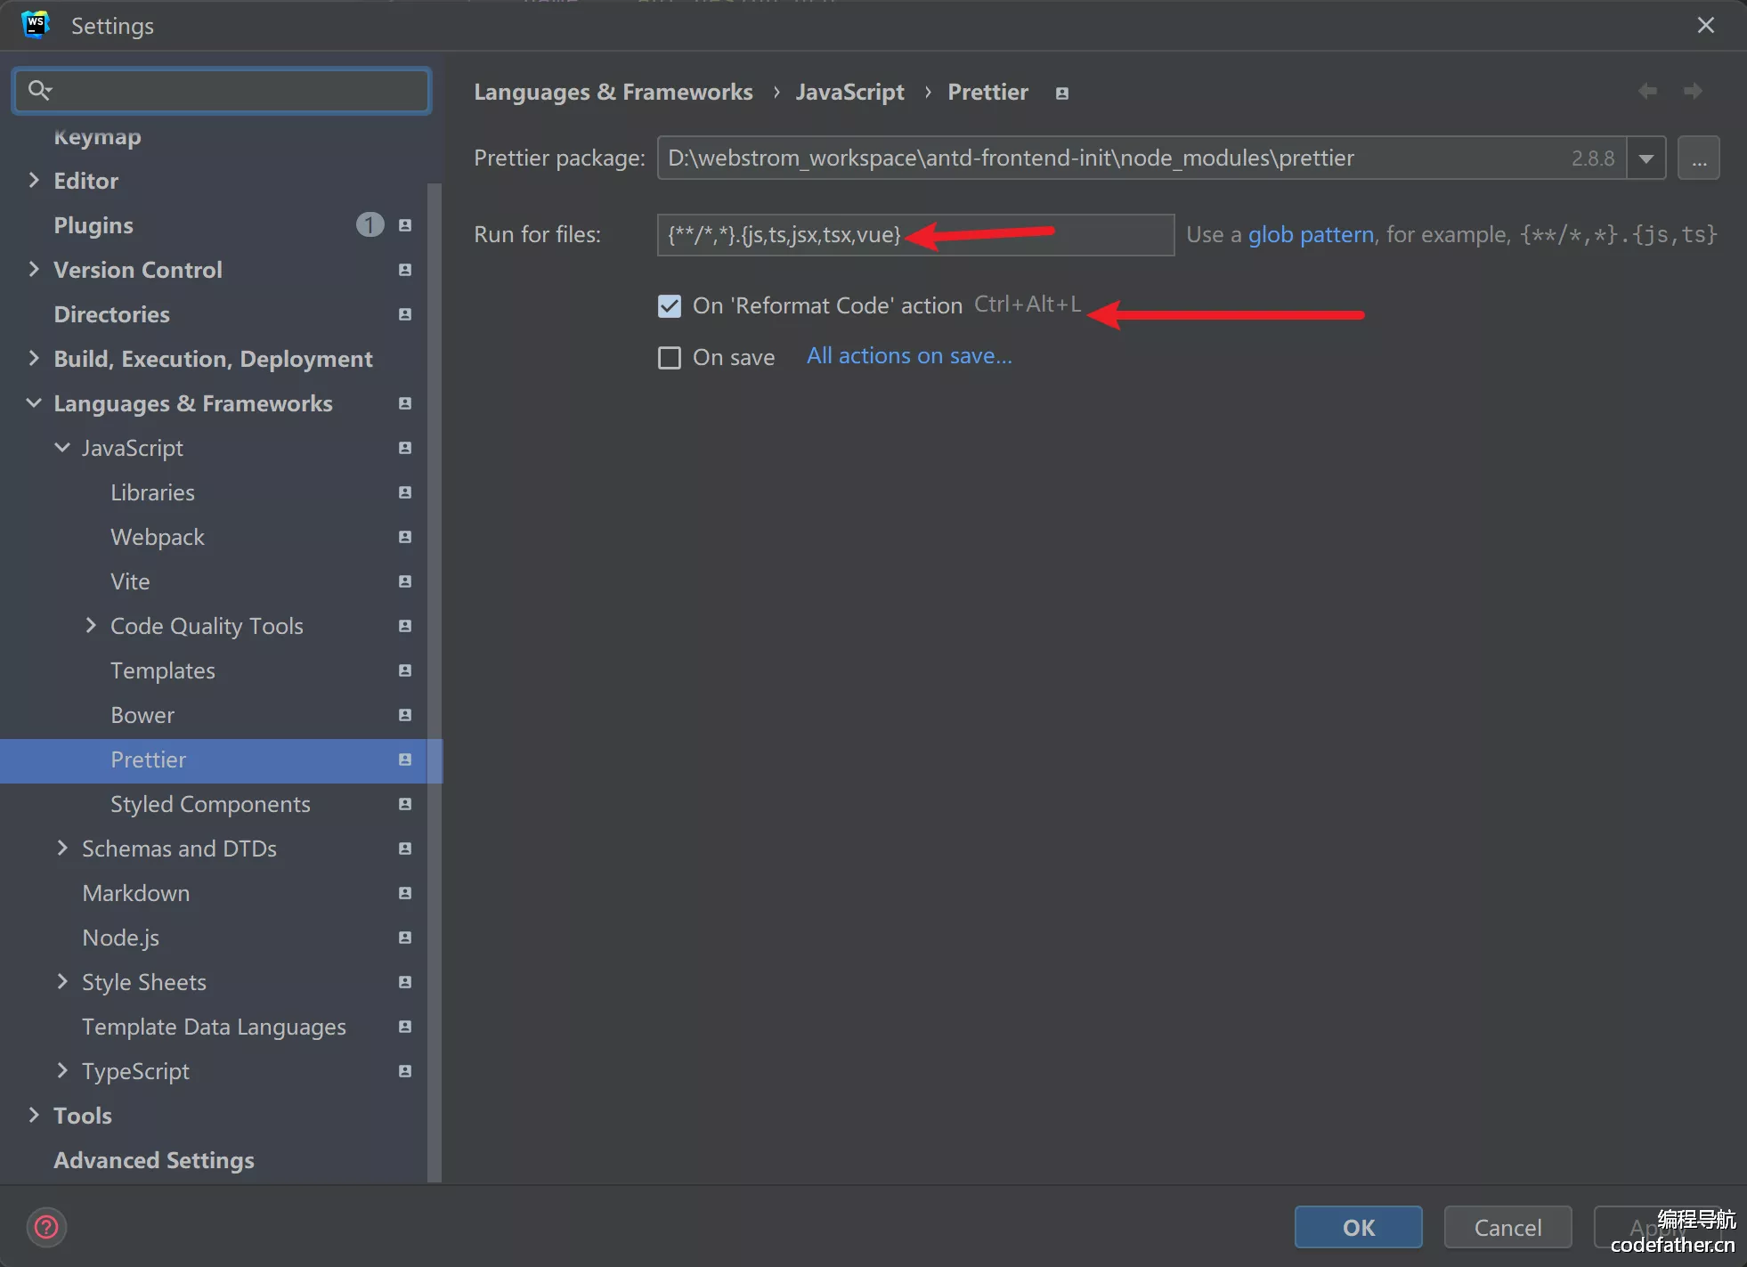Click the Prettier package path field
This screenshot has width=1747, height=1267.
1142,158
